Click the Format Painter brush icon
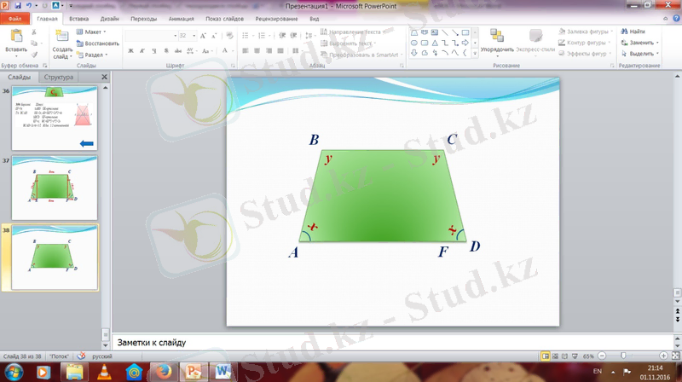The height and width of the screenshot is (382, 682). (x=35, y=53)
